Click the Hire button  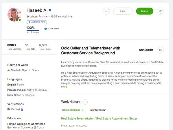(123, 11)
